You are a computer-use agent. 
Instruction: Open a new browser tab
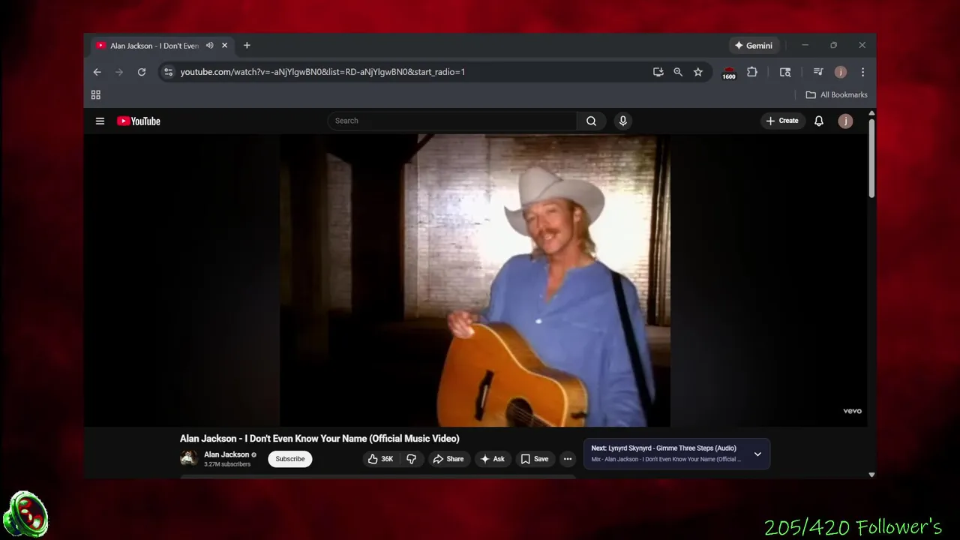click(247, 46)
